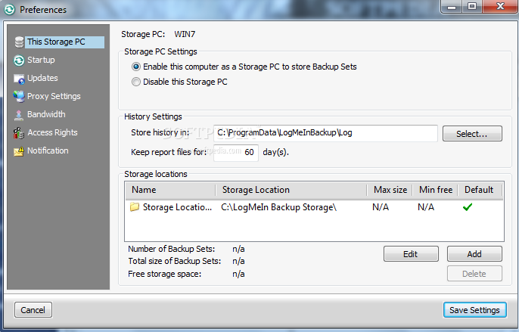Click the Access Rights icon
Image resolution: width=519 pixels, height=332 pixels.
click(x=19, y=133)
